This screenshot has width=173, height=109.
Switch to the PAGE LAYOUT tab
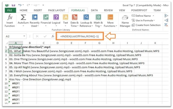pyautogui.click(x=56, y=10)
